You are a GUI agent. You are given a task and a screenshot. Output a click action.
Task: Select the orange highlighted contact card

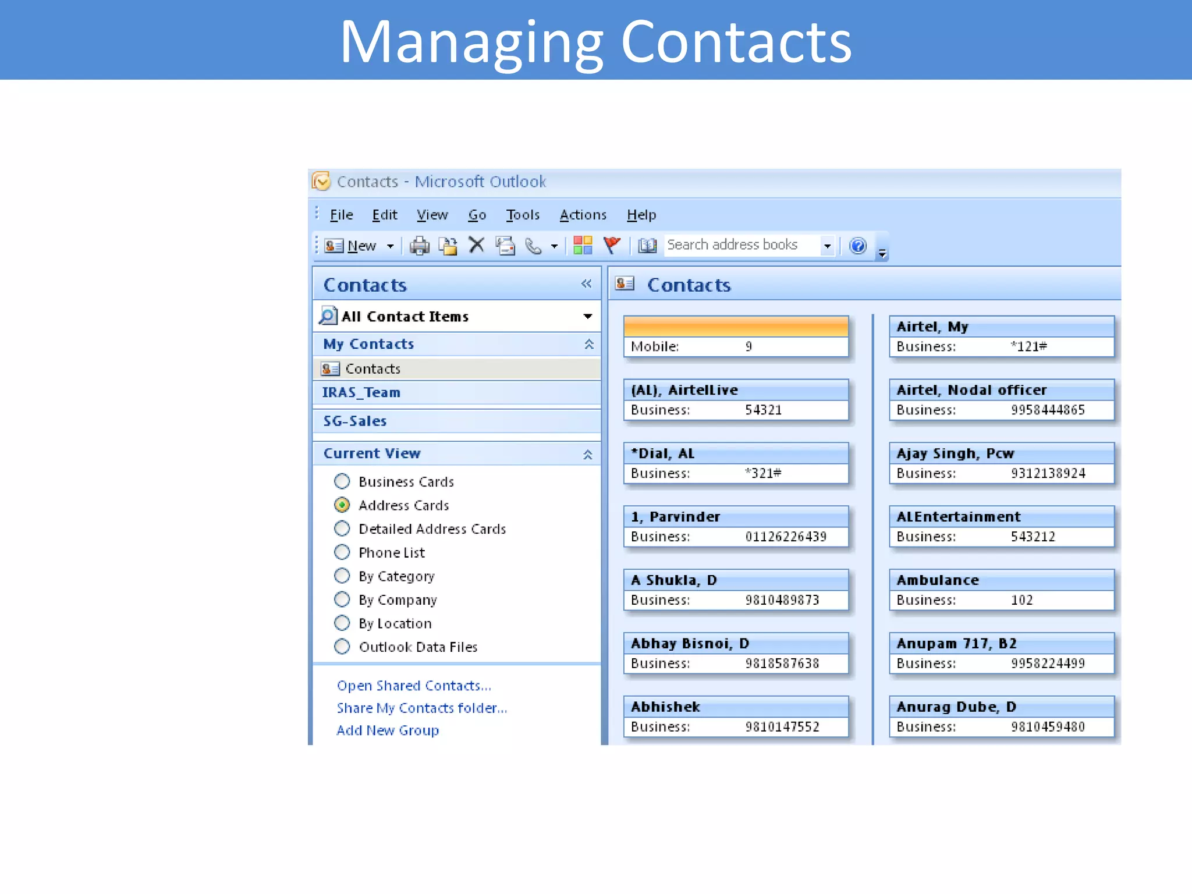[736, 336]
